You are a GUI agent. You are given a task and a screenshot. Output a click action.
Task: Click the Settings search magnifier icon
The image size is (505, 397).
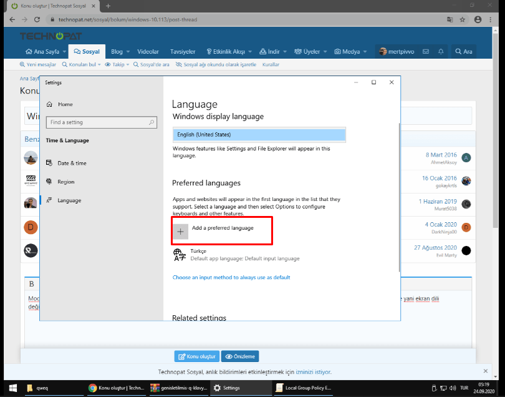tap(151, 122)
